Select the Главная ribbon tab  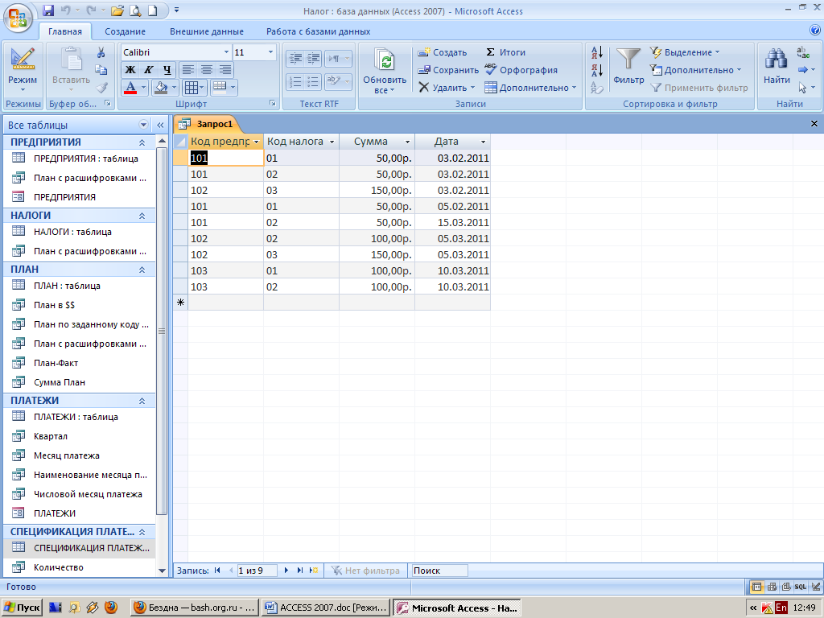tap(65, 31)
